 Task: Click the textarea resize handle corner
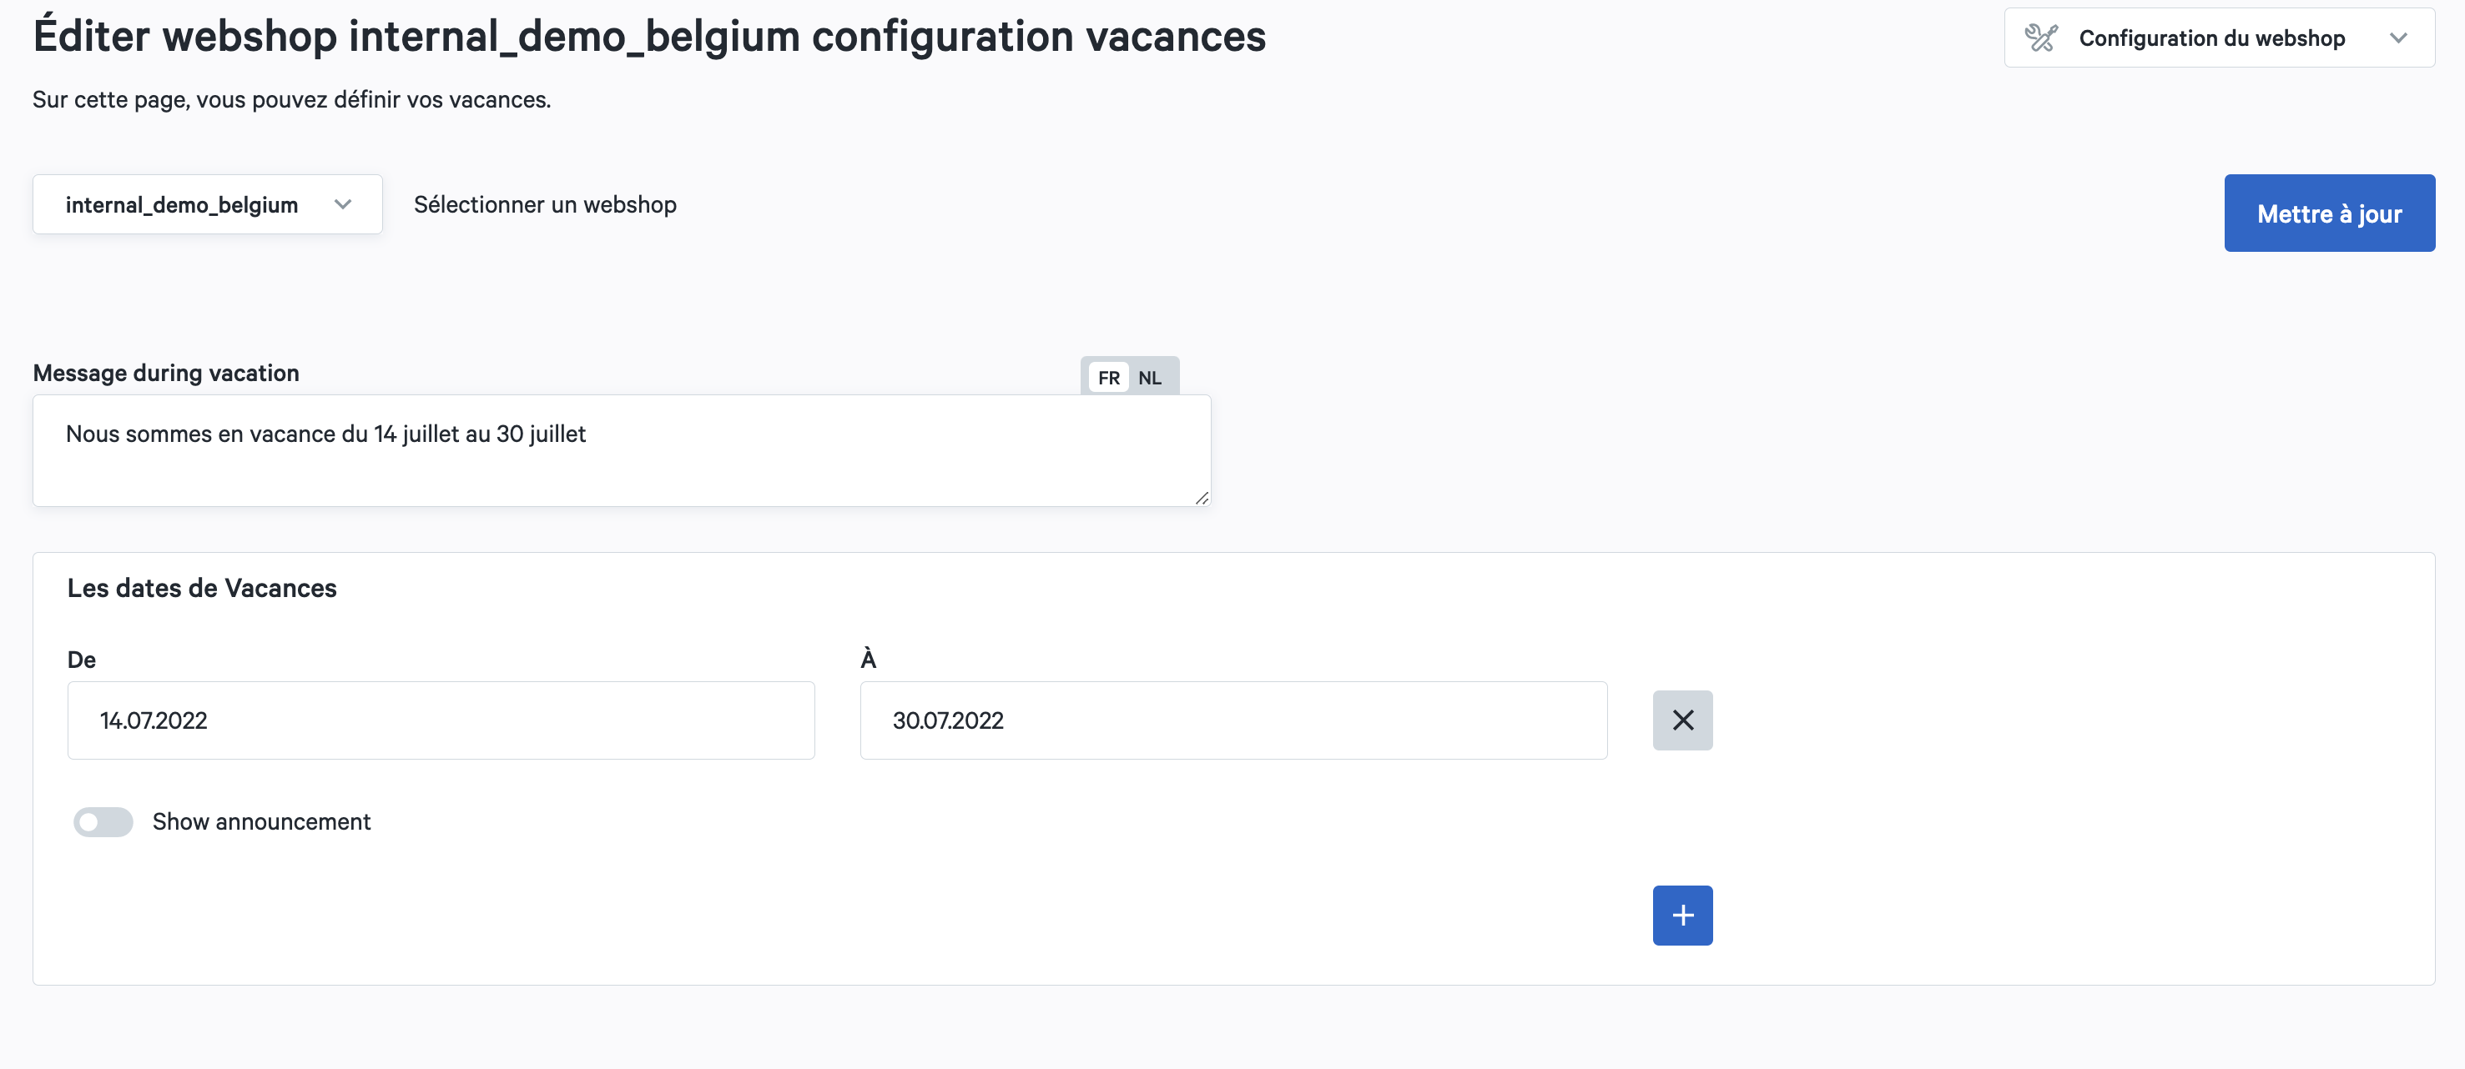coord(1202,497)
